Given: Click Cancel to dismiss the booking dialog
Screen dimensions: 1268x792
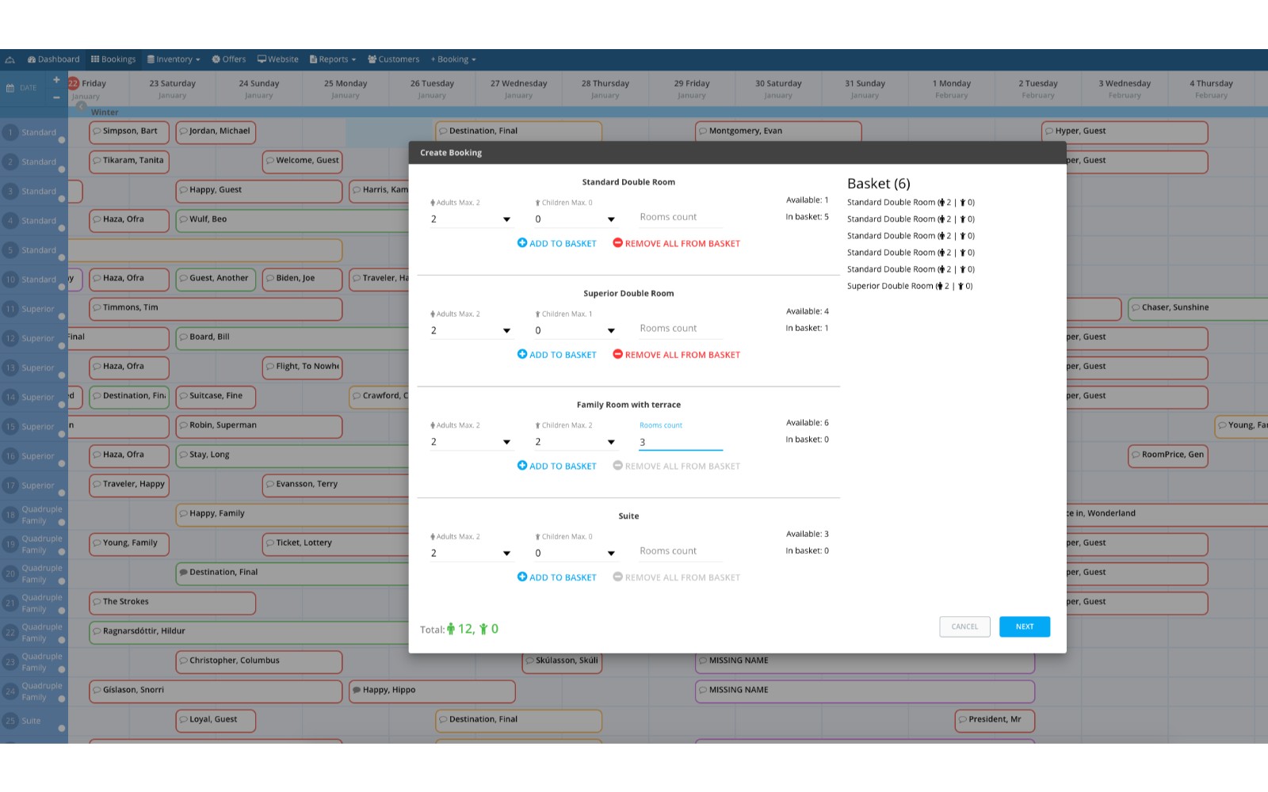Looking at the screenshot, I should pyautogui.click(x=964, y=626).
